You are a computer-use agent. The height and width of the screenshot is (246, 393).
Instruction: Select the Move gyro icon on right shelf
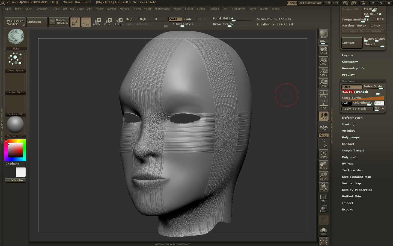pos(323,165)
